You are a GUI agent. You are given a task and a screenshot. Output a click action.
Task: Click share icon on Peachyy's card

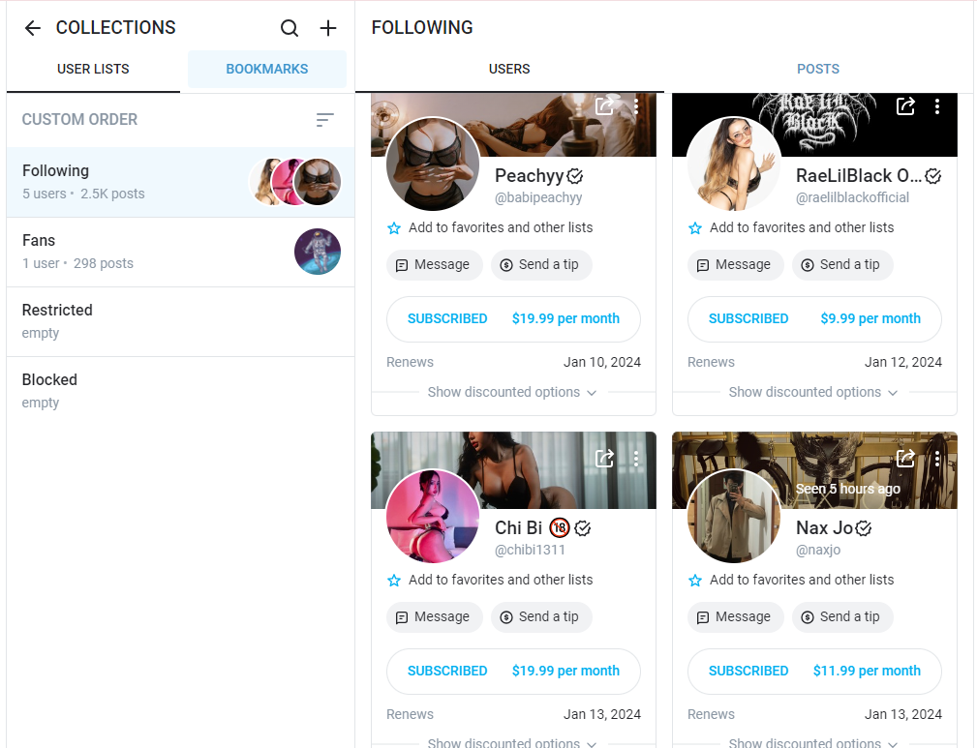[x=604, y=106]
